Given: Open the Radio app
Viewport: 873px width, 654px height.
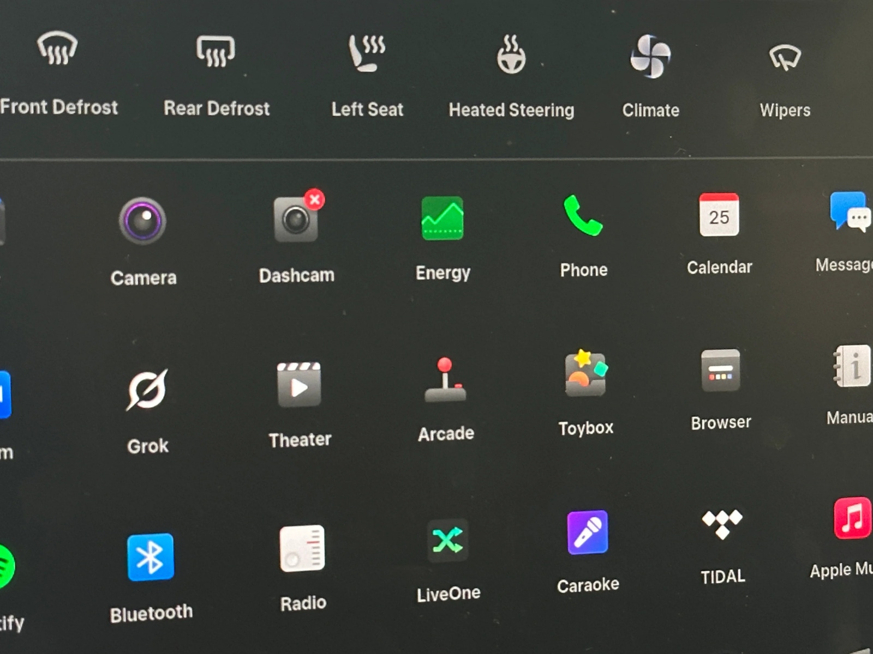Looking at the screenshot, I should (x=302, y=549).
